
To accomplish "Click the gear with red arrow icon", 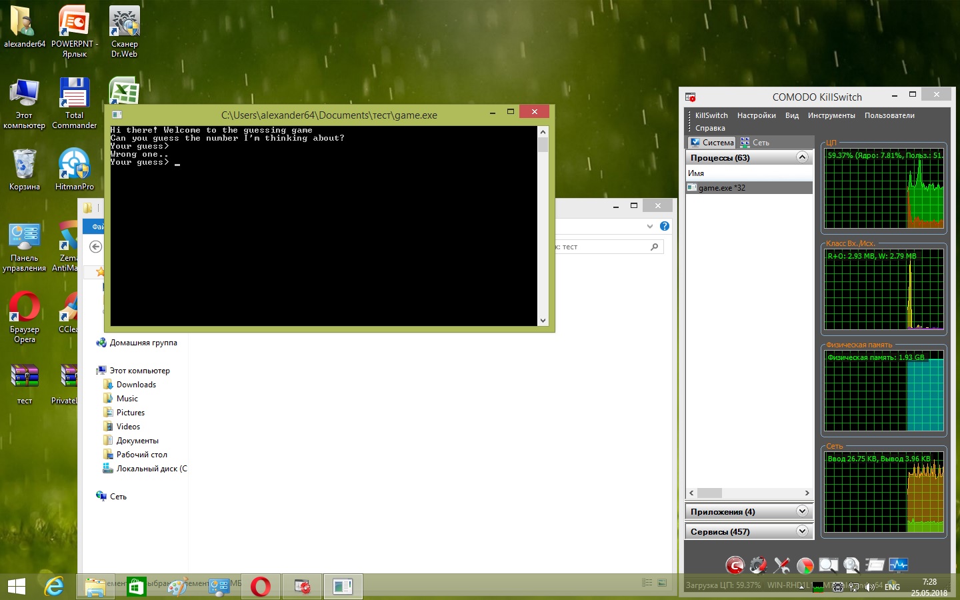I will [x=758, y=565].
